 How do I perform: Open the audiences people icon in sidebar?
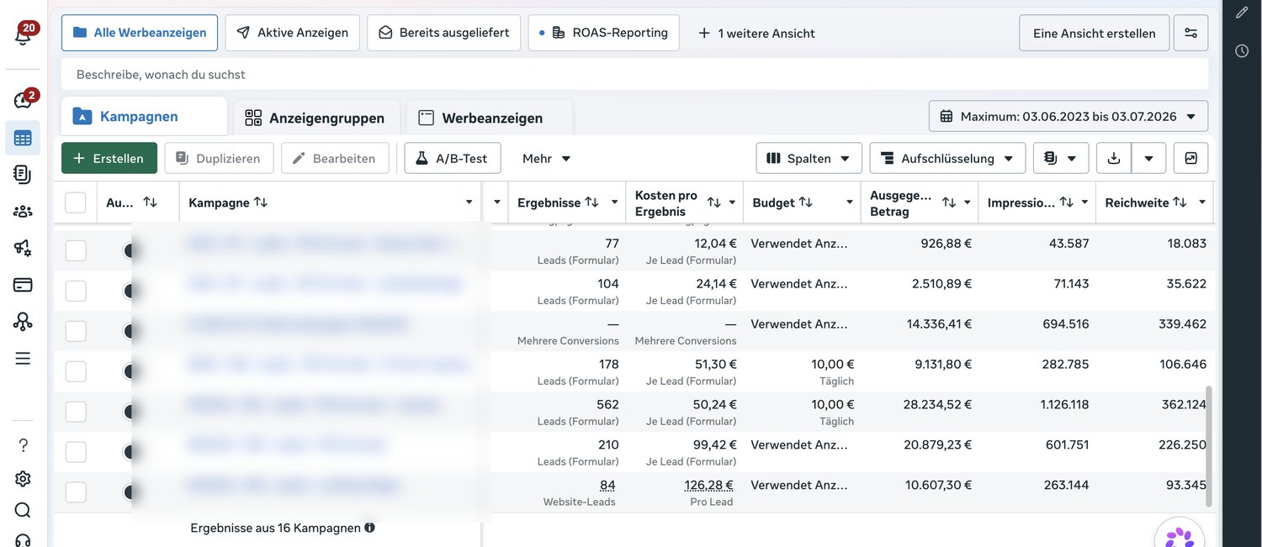[x=23, y=211]
